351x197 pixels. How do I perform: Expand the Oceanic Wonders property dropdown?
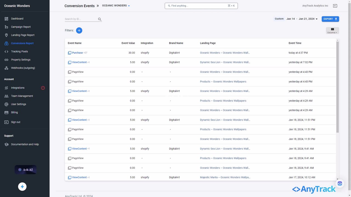click(x=116, y=6)
